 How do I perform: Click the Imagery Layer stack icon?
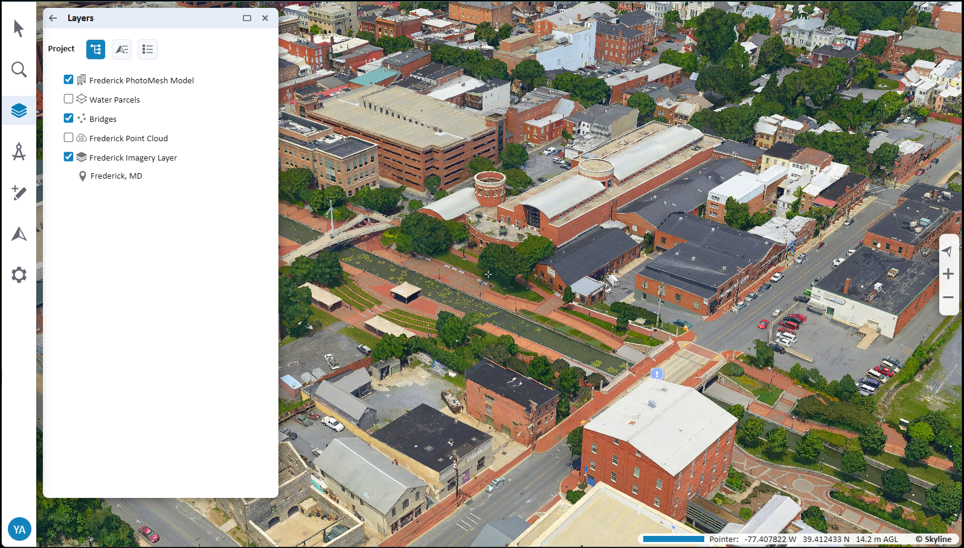pos(82,157)
